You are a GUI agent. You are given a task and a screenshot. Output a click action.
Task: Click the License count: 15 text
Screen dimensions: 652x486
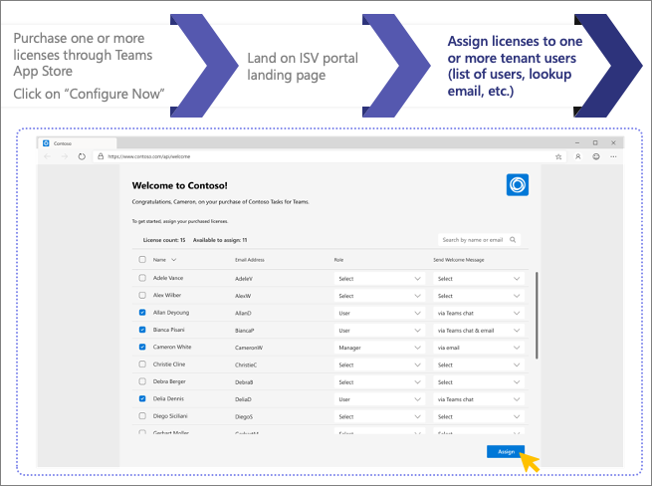(x=164, y=240)
